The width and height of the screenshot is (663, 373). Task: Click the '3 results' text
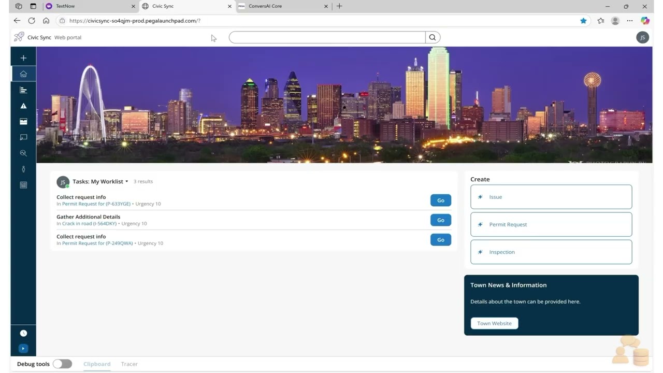point(143,181)
